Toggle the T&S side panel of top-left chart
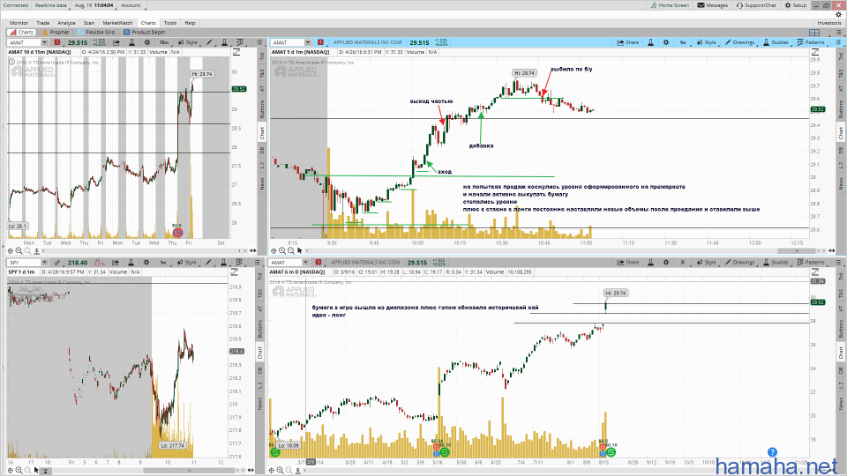847x476 pixels. (x=263, y=72)
